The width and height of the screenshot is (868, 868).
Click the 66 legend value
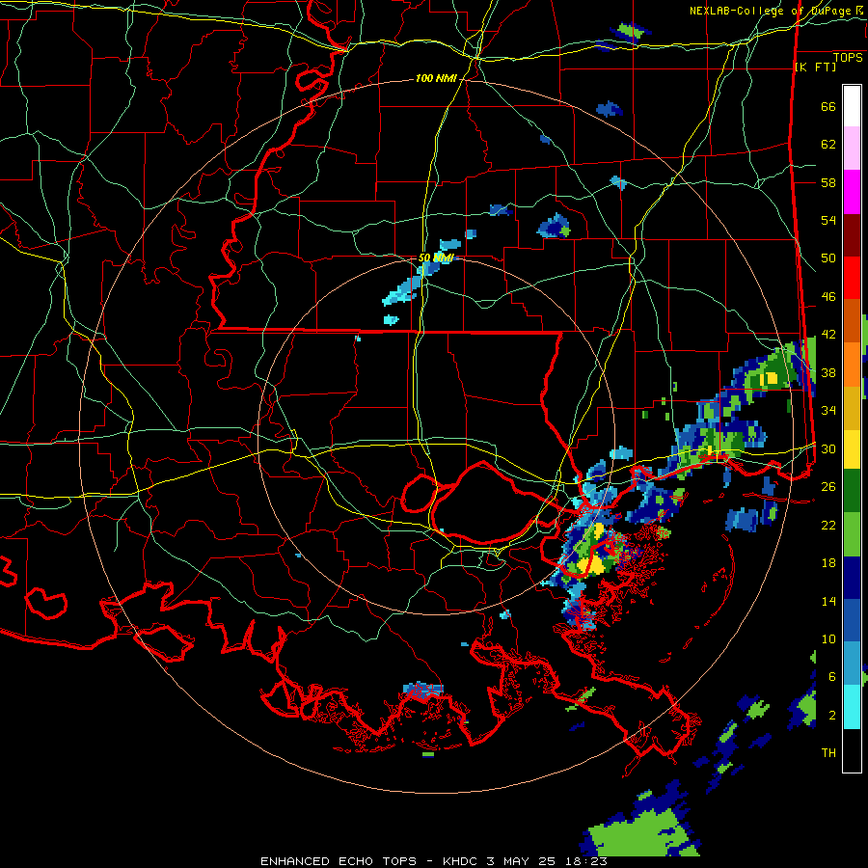click(828, 106)
